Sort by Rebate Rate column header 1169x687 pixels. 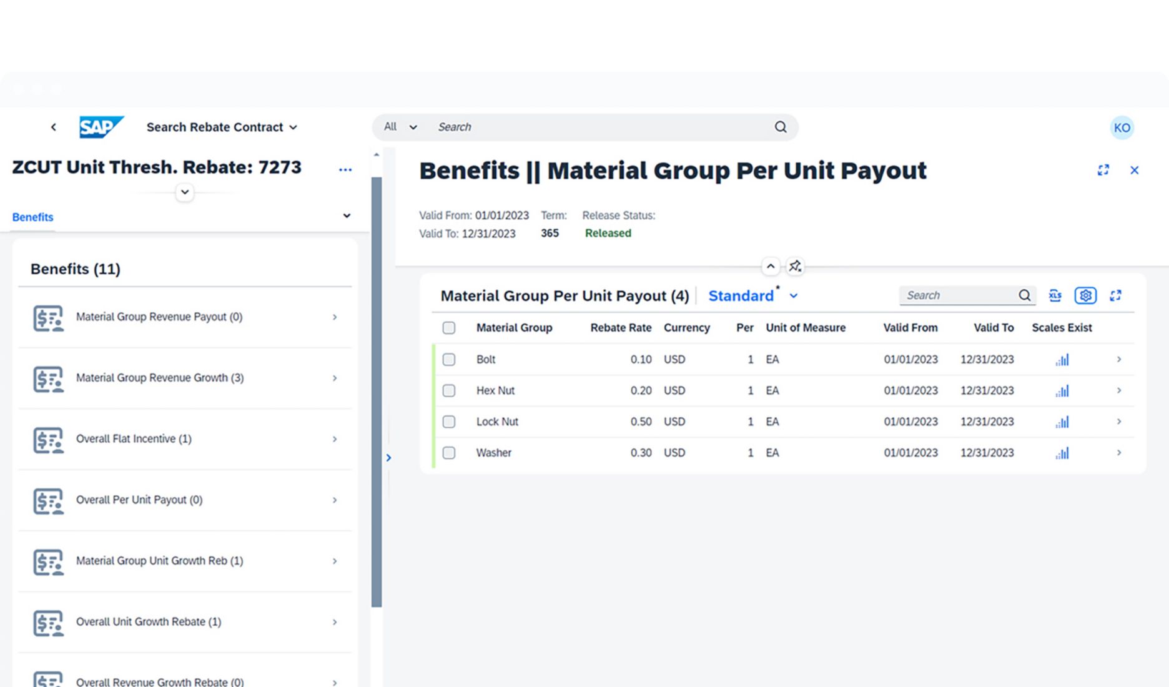(x=620, y=328)
